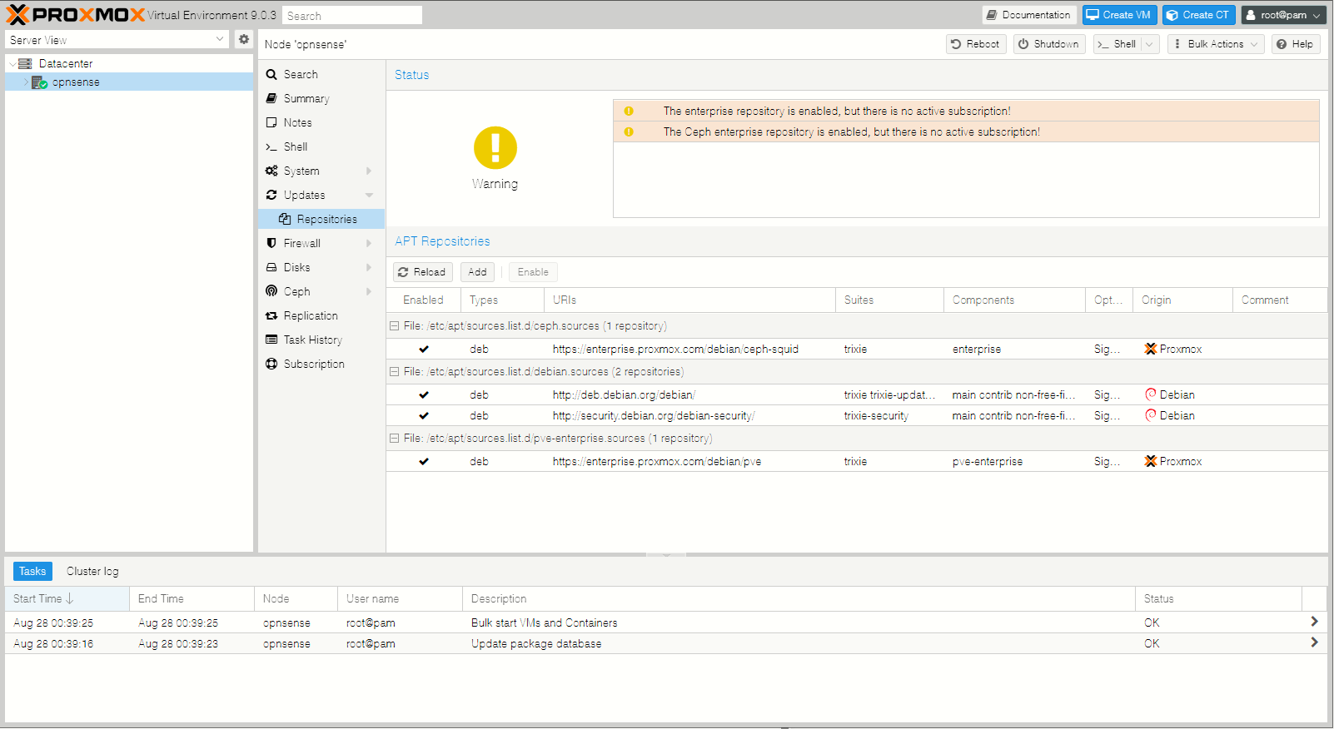This screenshot has width=1334, height=729.
Task: Expand the Disks submenu arrow
Action: (x=368, y=267)
